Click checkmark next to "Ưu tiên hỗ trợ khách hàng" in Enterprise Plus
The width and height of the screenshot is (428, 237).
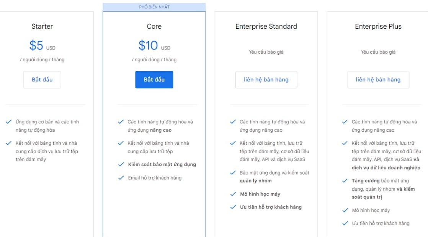tap(344, 223)
